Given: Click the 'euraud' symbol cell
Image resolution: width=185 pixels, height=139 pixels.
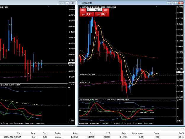Looking at the screenshot, I should [x=58, y=137].
